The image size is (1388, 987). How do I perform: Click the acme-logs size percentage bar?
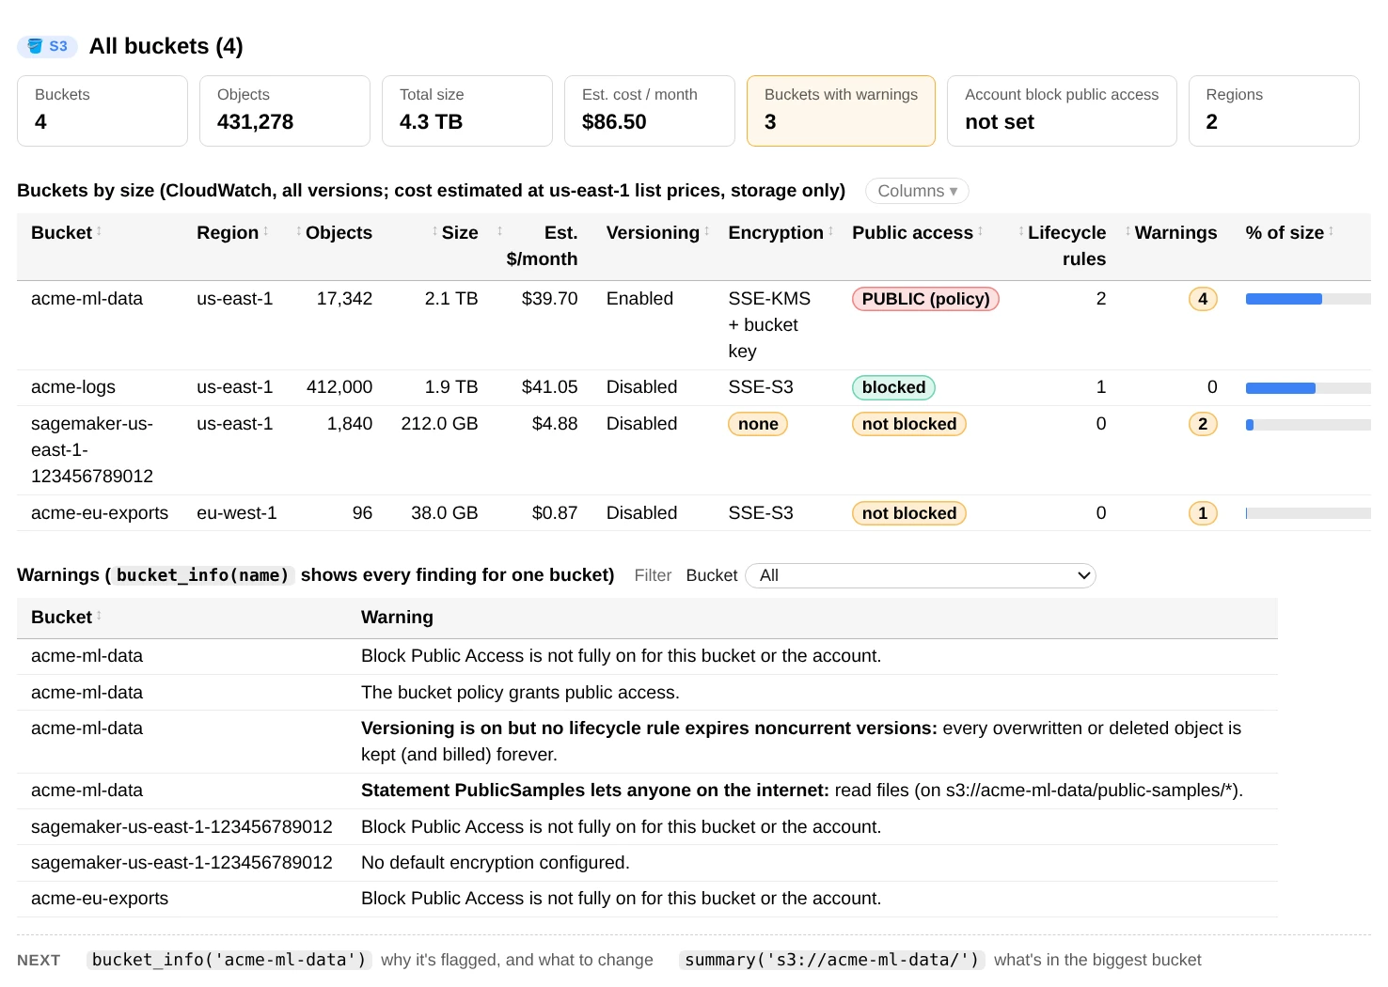pyautogui.click(x=1308, y=387)
